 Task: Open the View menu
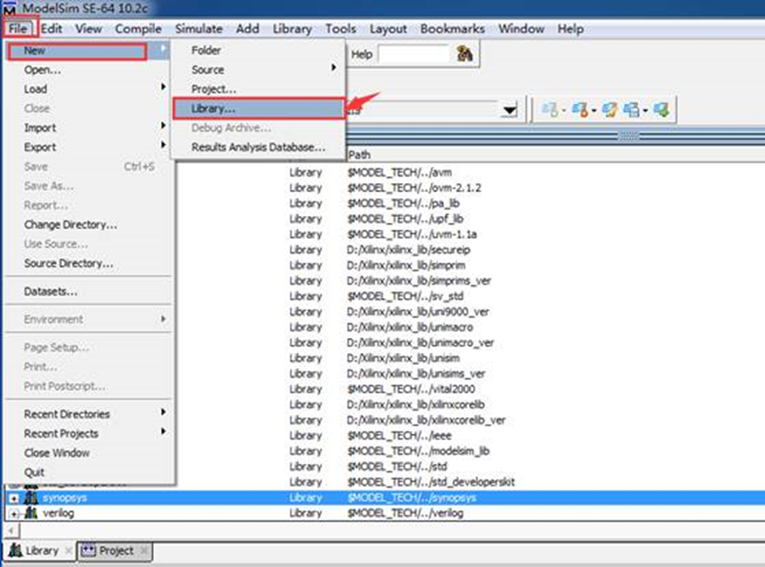(x=88, y=28)
